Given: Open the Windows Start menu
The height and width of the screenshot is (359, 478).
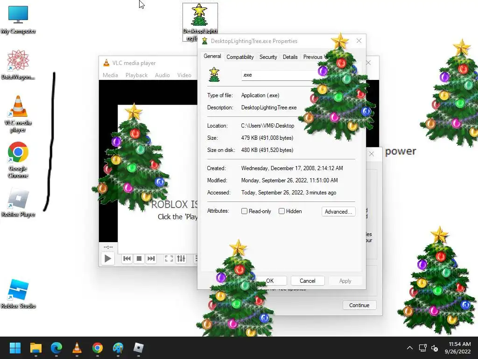Looking at the screenshot, I should (15, 348).
